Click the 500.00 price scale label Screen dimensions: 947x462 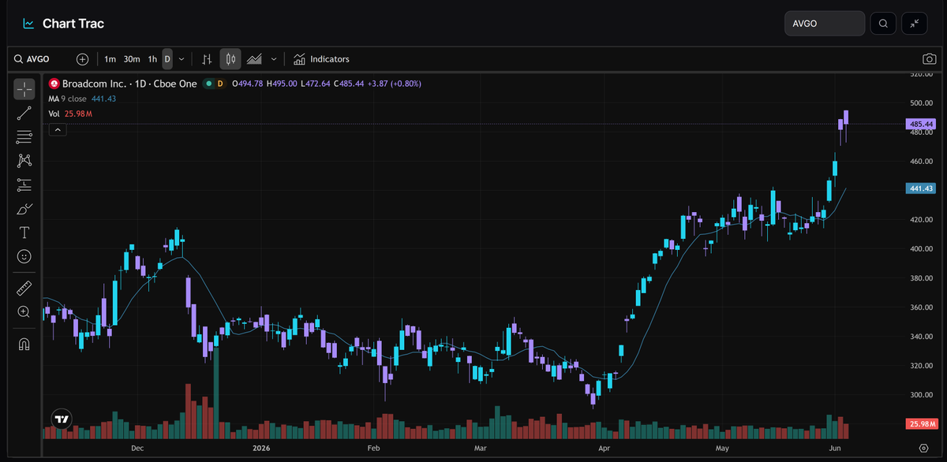[921, 102]
